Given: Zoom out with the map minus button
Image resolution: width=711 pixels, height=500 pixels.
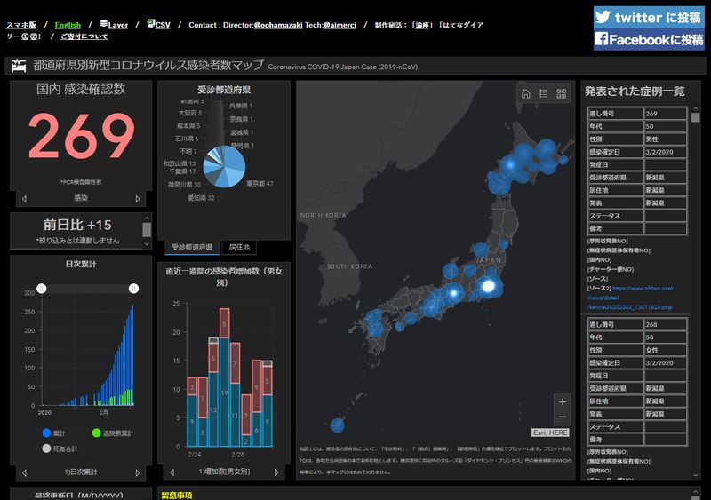Looking at the screenshot, I should (x=561, y=417).
